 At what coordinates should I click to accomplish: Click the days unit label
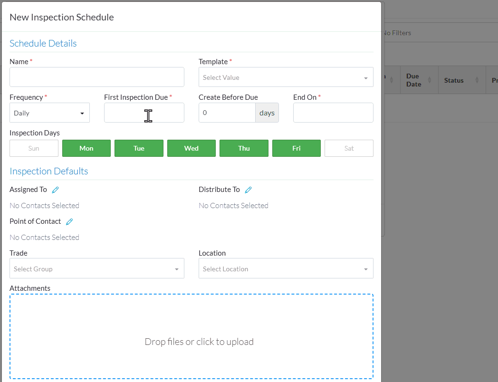click(267, 113)
